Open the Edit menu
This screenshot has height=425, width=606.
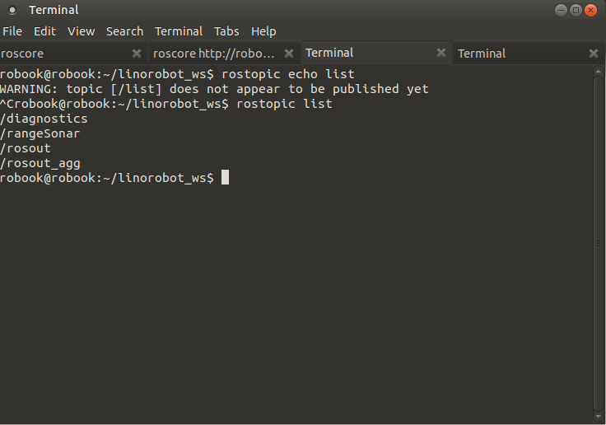point(44,31)
